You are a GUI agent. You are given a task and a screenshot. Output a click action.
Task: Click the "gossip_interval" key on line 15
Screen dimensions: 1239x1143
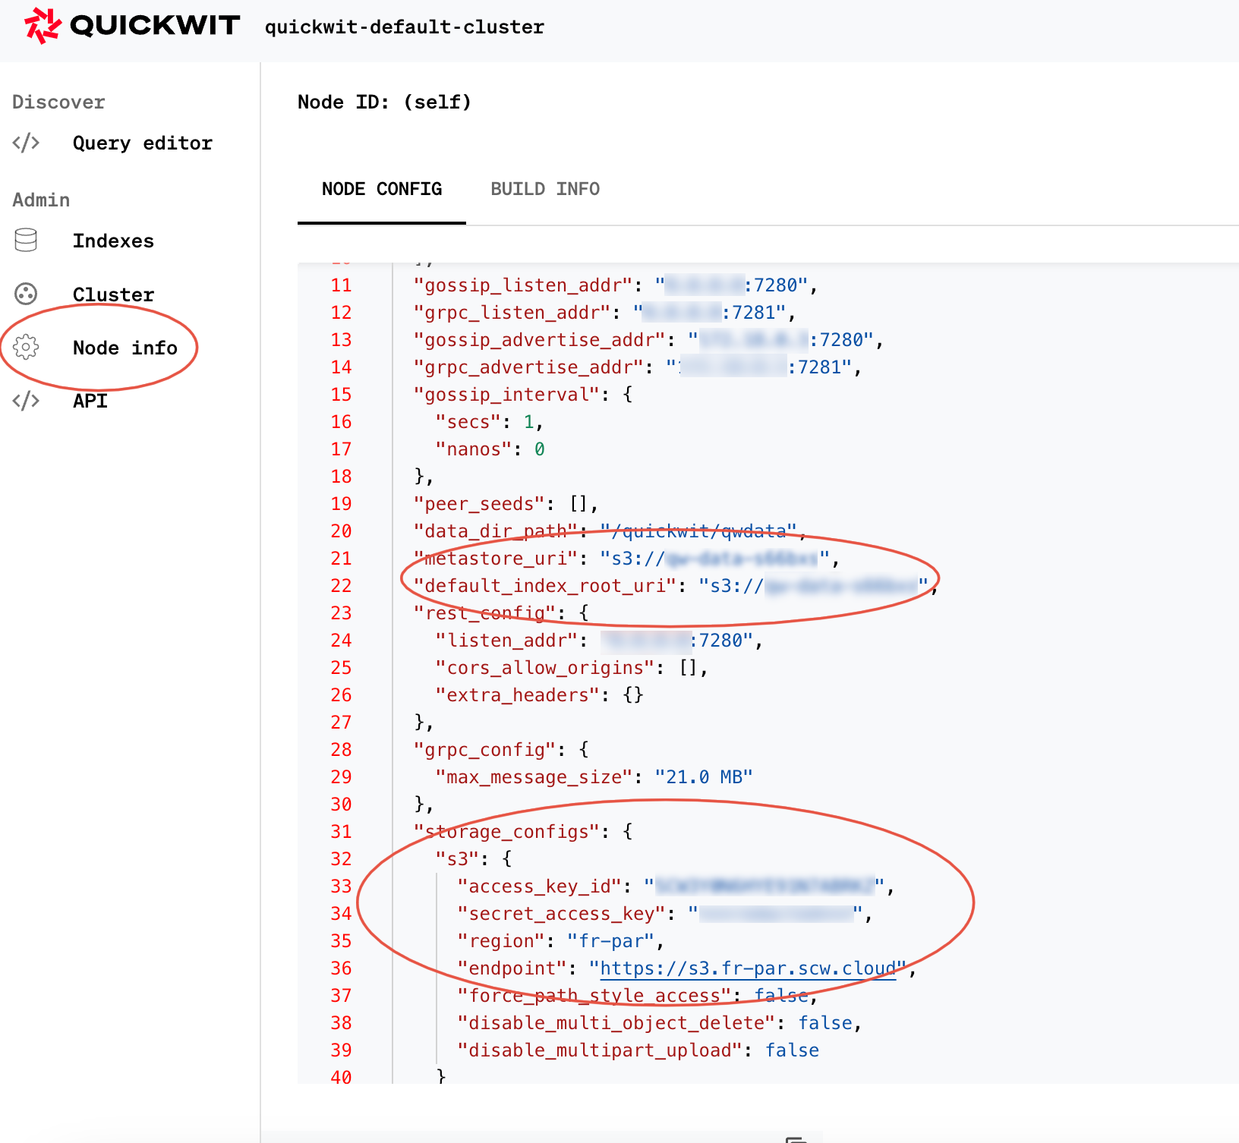[506, 395]
